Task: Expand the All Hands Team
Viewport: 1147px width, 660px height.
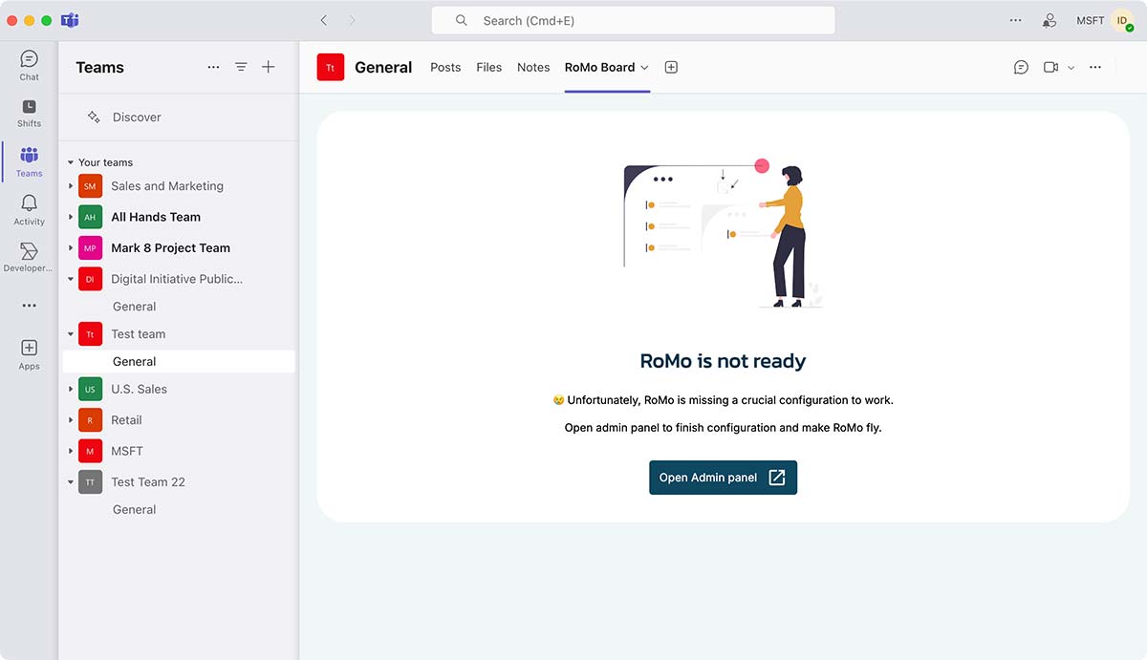Action: [x=71, y=217]
